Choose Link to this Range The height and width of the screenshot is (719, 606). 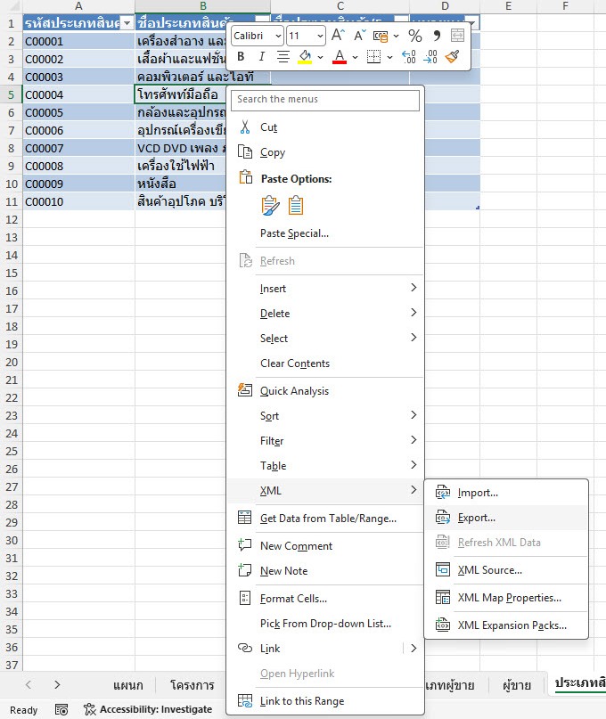coord(325,700)
